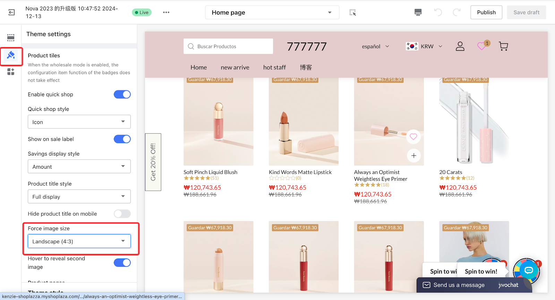Disable the Enable quick shop toggle
The image size is (555, 300).
pos(122,94)
